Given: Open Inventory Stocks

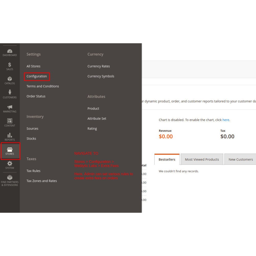Looking at the screenshot, I should 31,138.
